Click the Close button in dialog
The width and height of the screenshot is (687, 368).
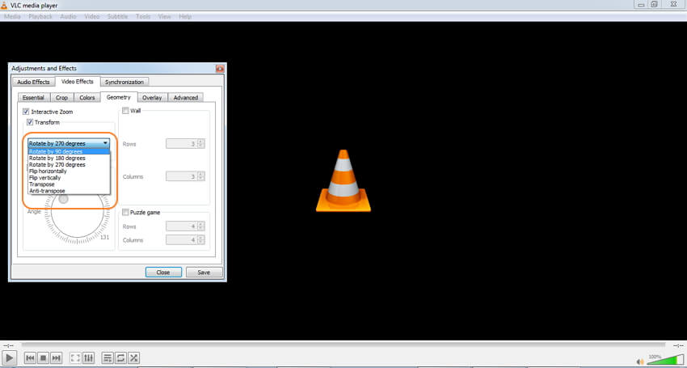[x=163, y=273]
